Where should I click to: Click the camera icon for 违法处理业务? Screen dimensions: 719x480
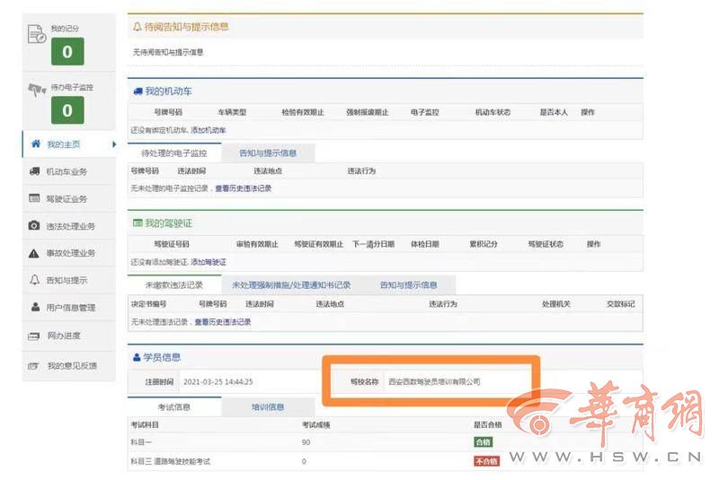pos(34,225)
